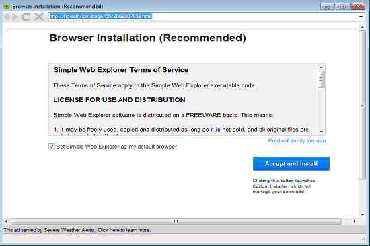Stop loading with the X icon
This screenshot has width=370, height=246.
coord(39,17)
